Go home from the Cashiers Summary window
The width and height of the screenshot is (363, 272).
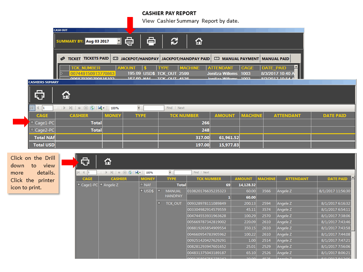click(x=66, y=95)
